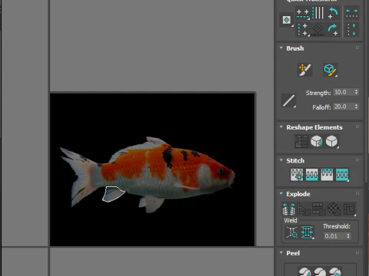The width and height of the screenshot is (369, 276).
Task: Adjust Threshold using its spinner arrows
Action: coord(348,236)
